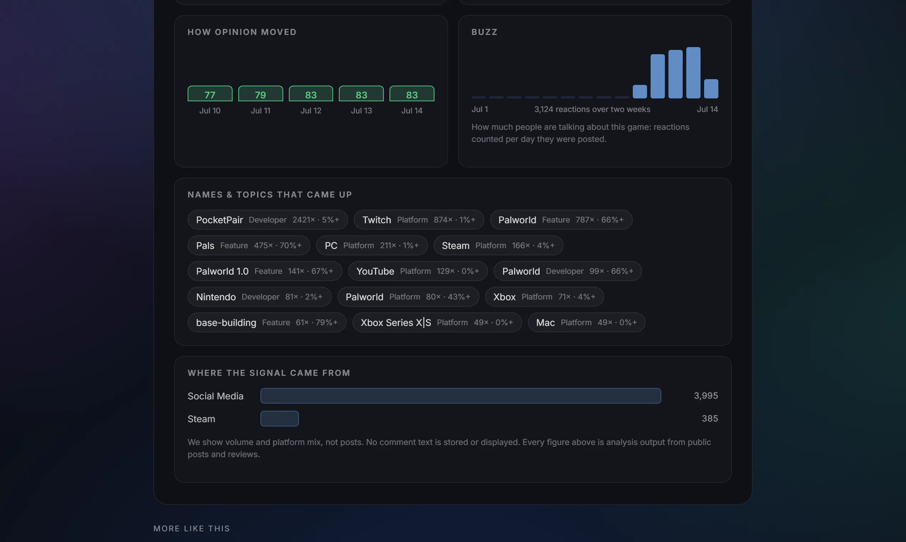The height and width of the screenshot is (542, 906).
Task: Click the Jul 11 score badge showing 79
Action: pos(260,93)
